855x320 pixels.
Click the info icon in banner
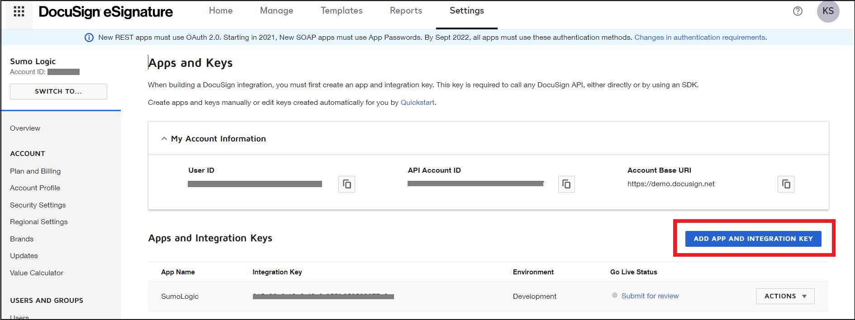click(89, 38)
